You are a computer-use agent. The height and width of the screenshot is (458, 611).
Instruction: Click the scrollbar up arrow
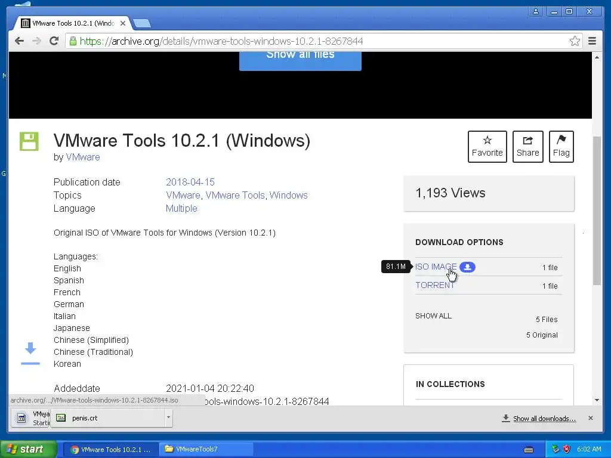(597, 57)
